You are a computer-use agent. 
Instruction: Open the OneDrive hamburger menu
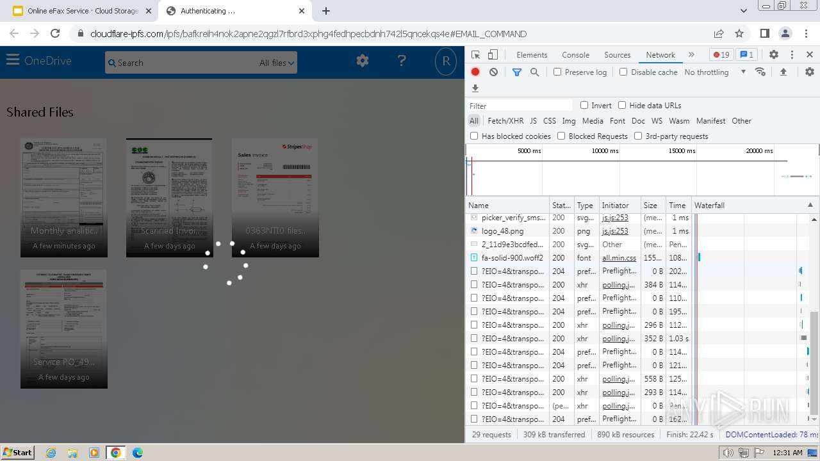13,60
